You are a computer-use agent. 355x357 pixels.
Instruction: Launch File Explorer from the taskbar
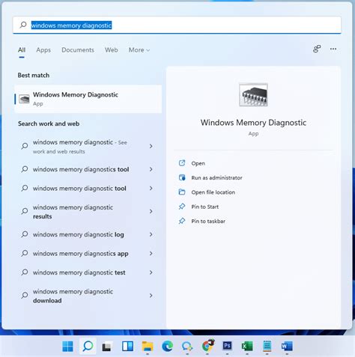click(x=148, y=346)
